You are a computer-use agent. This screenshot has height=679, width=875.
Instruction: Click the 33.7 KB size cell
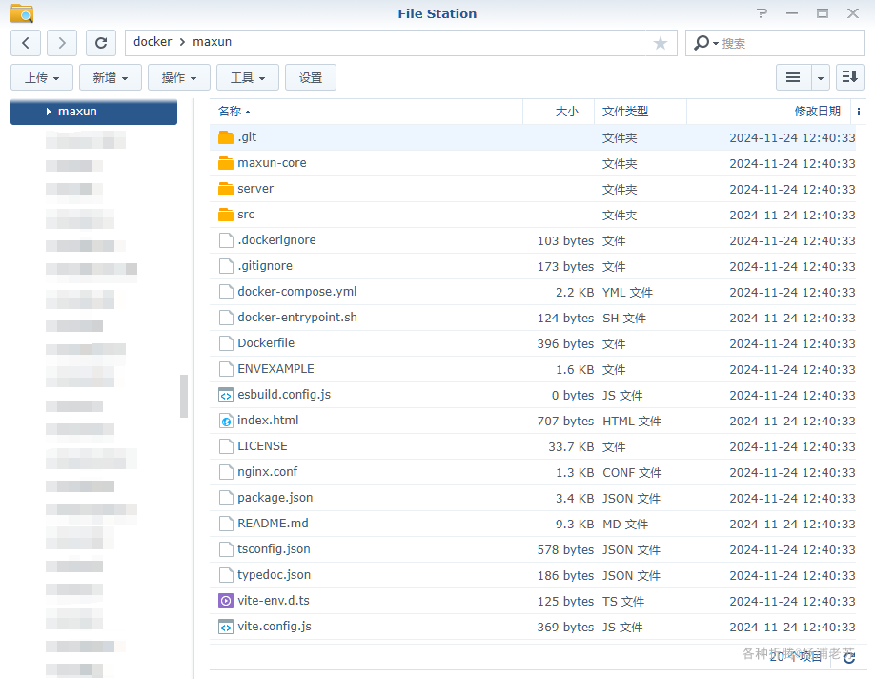[x=571, y=446]
